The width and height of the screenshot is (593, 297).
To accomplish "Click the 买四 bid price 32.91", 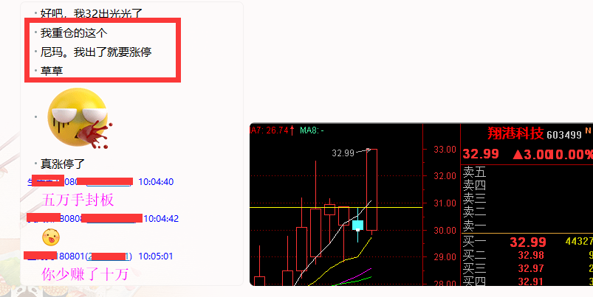I will [x=531, y=282].
